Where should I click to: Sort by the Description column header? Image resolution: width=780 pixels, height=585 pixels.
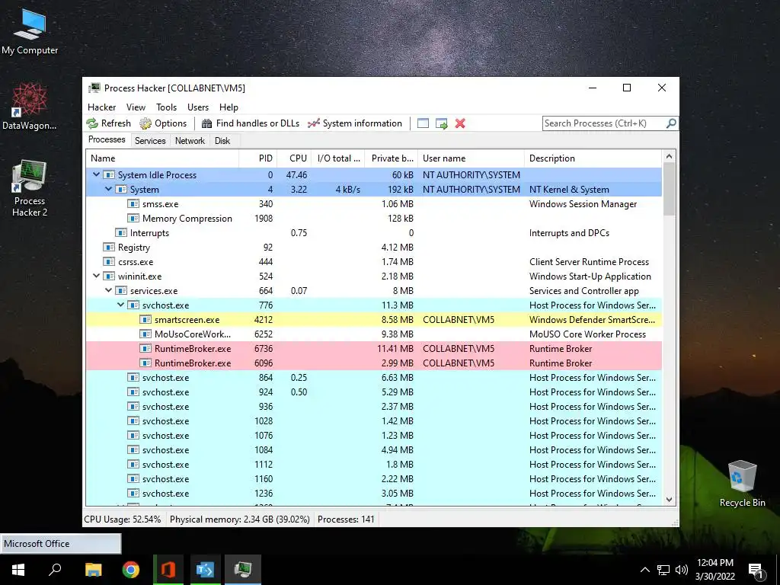coord(593,158)
